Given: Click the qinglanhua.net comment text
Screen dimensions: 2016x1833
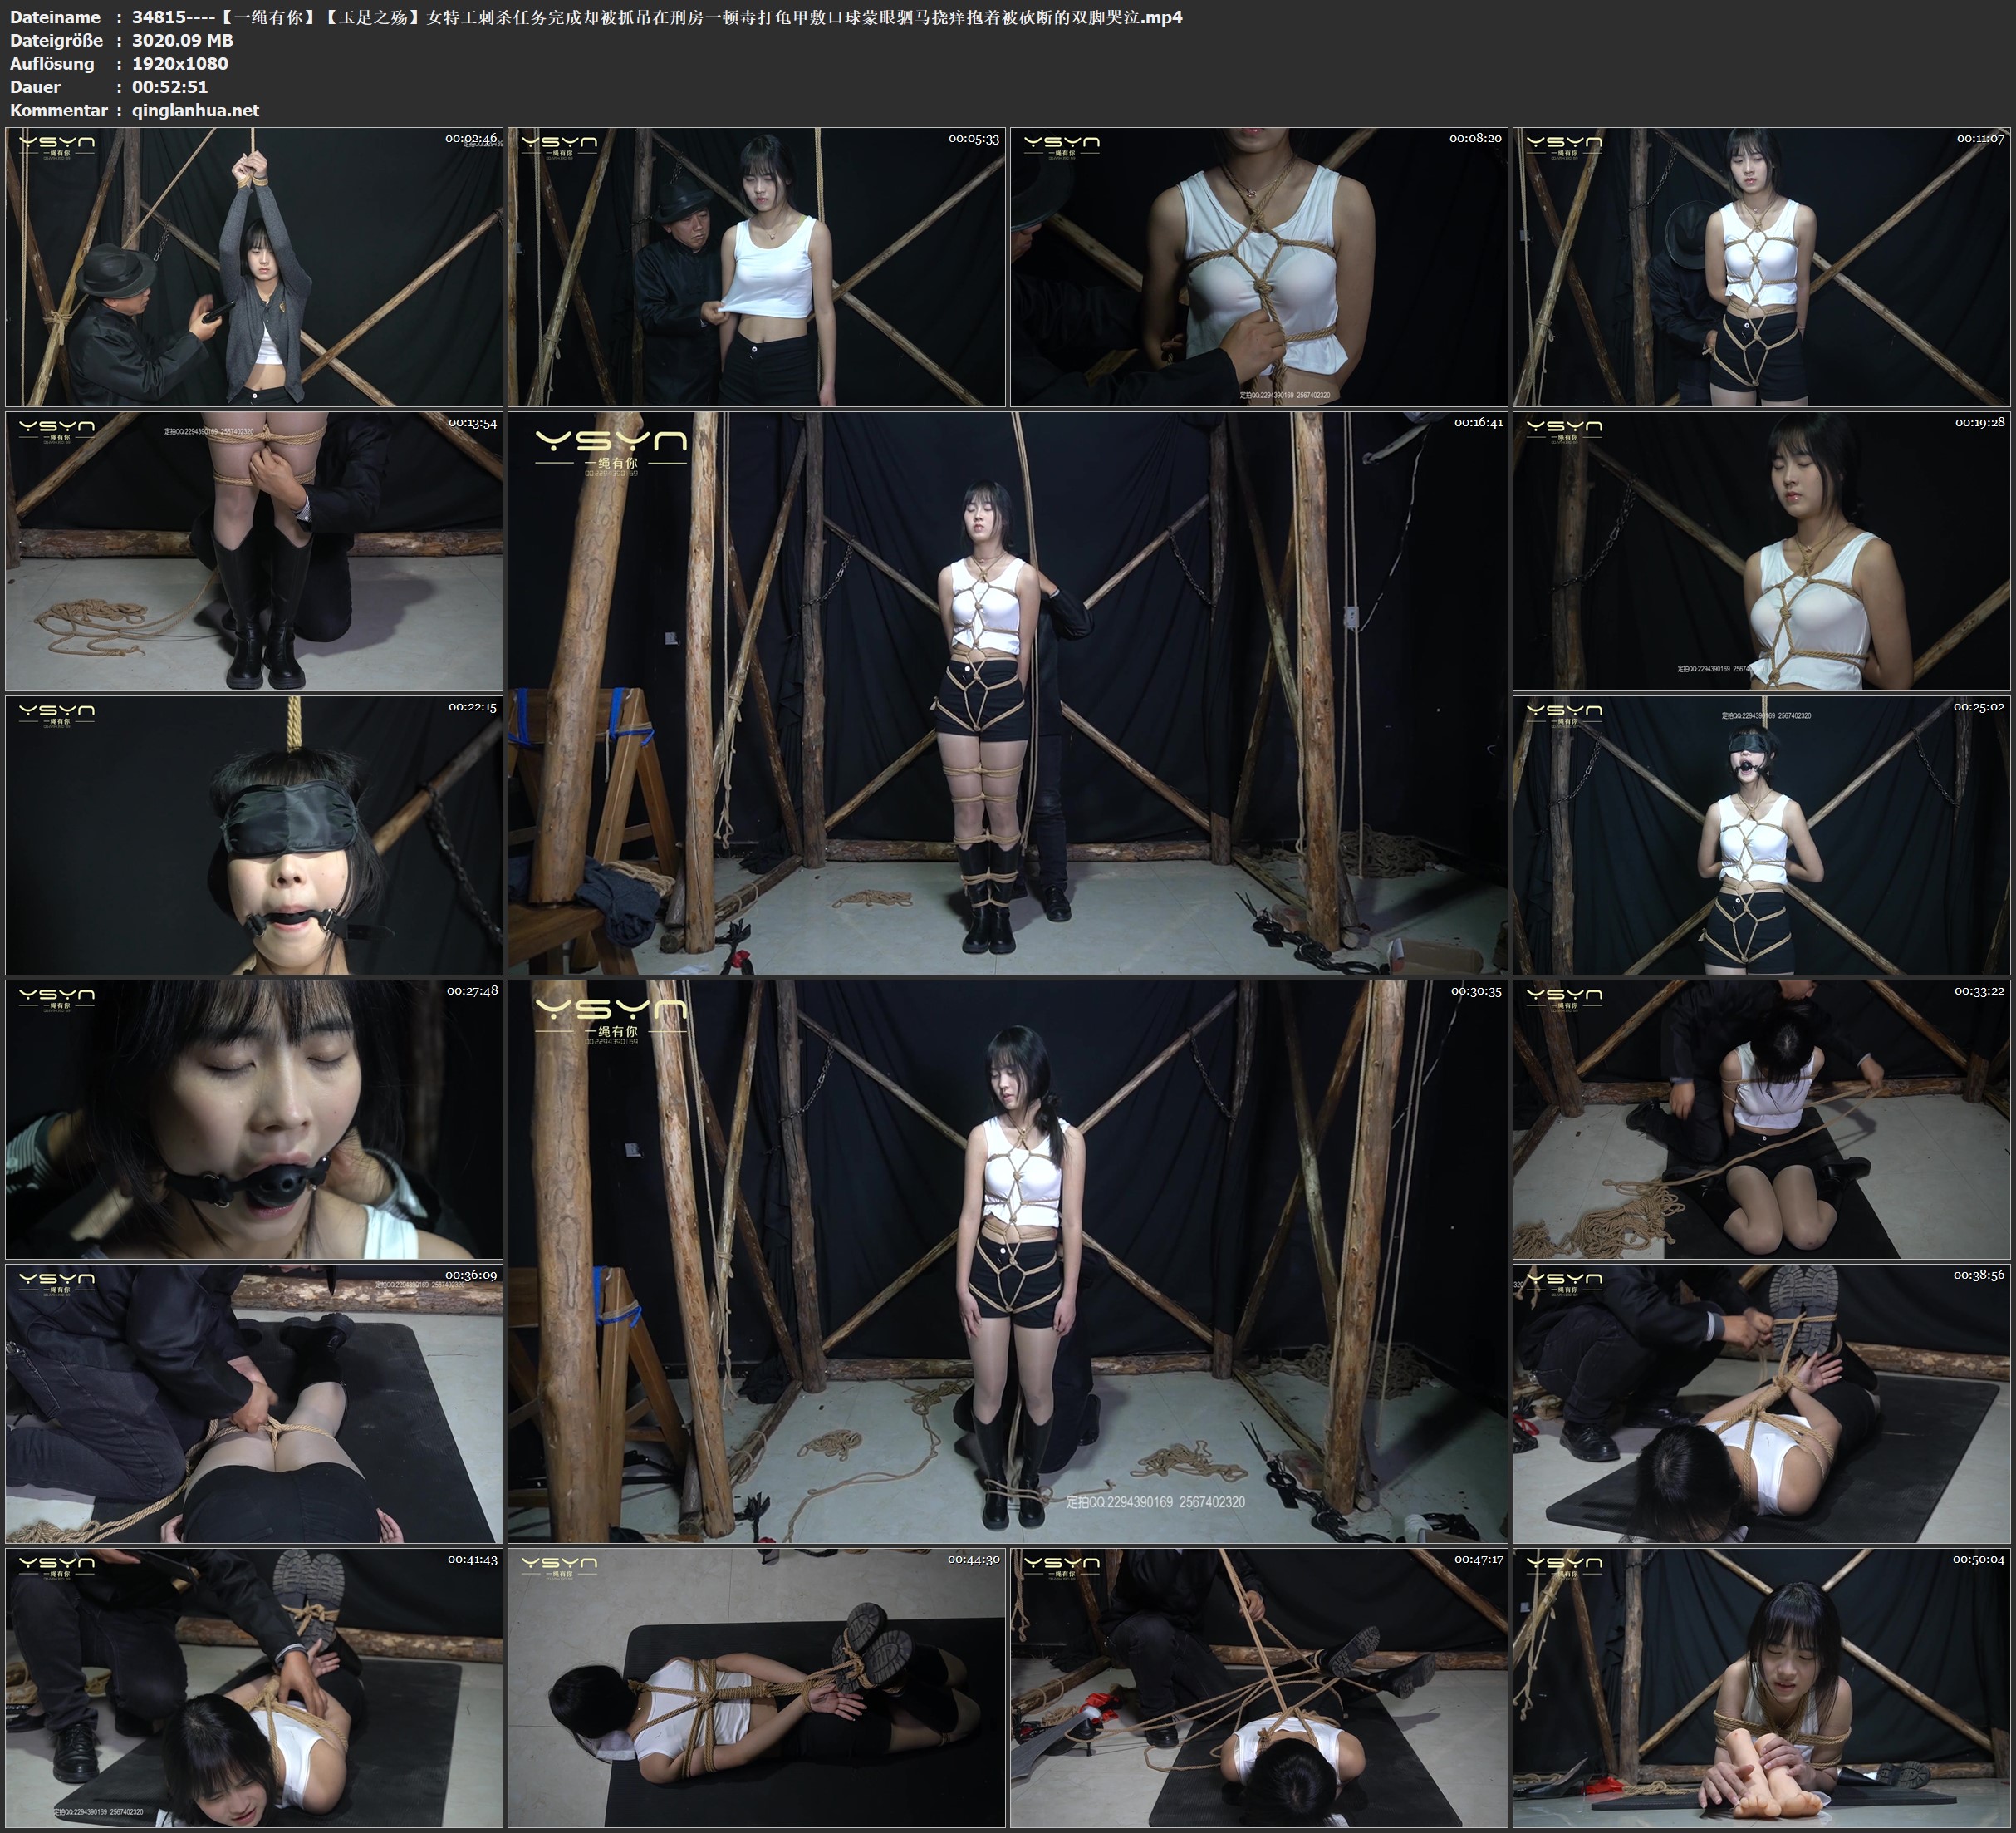Looking at the screenshot, I should [195, 110].
